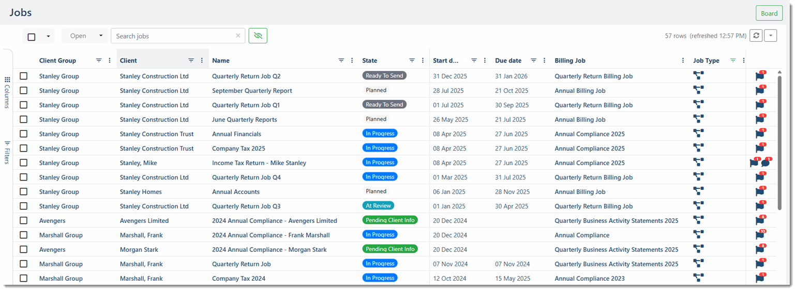The height and width of the screenshot is (291, 796).
Task: Check the box for Company Tax 2025 row
Action: coord(24,148)
